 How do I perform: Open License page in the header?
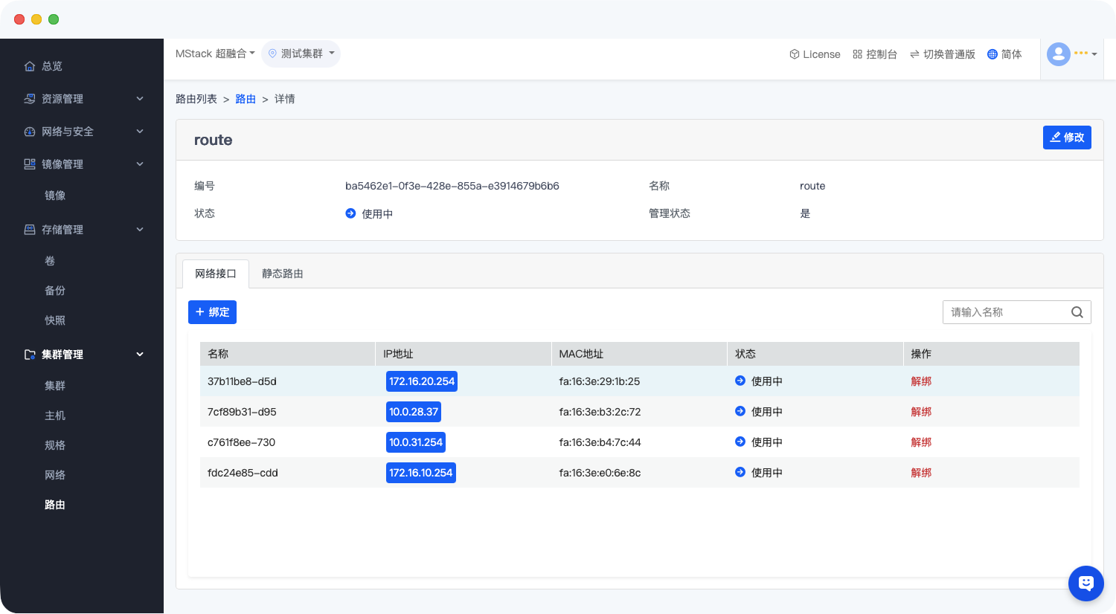pyautogui.click(x=815, y=54)
